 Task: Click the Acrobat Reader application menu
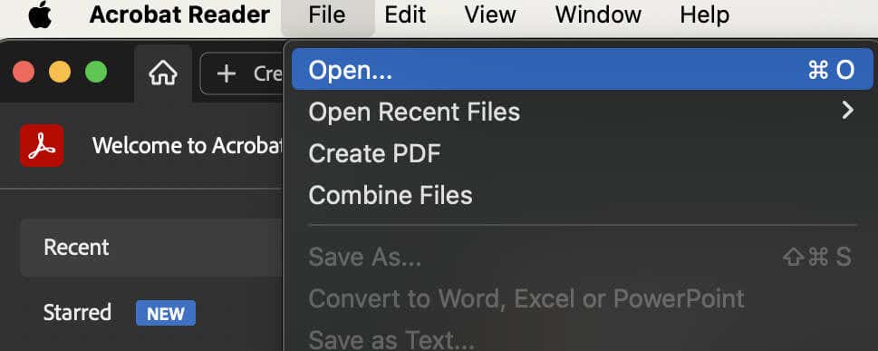(x=179, y=15)
